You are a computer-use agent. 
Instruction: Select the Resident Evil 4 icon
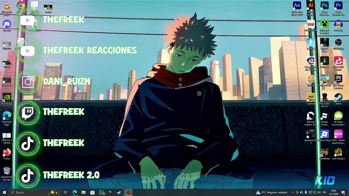click(x=311, y=137)
